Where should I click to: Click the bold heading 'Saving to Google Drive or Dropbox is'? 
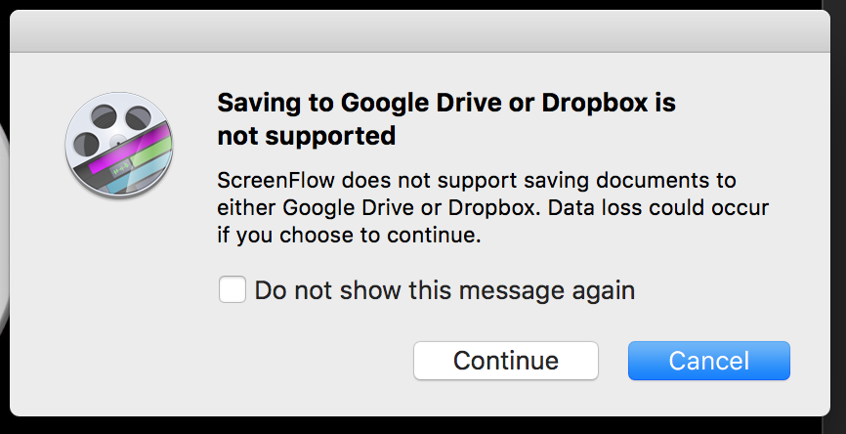(x=446, y=103)
